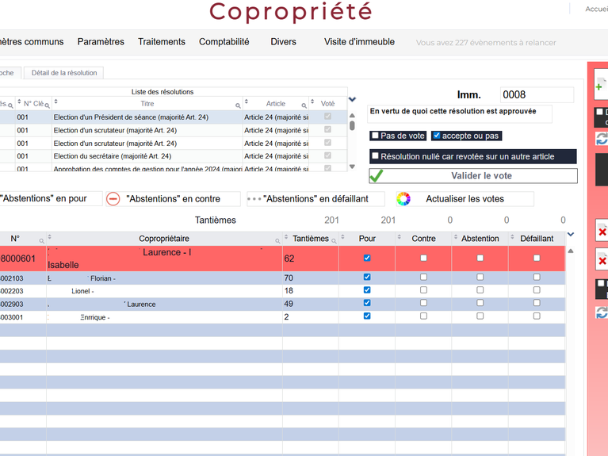
Task: Sort resolutions by the Article column arrows
Action: [x=246, y=102]
